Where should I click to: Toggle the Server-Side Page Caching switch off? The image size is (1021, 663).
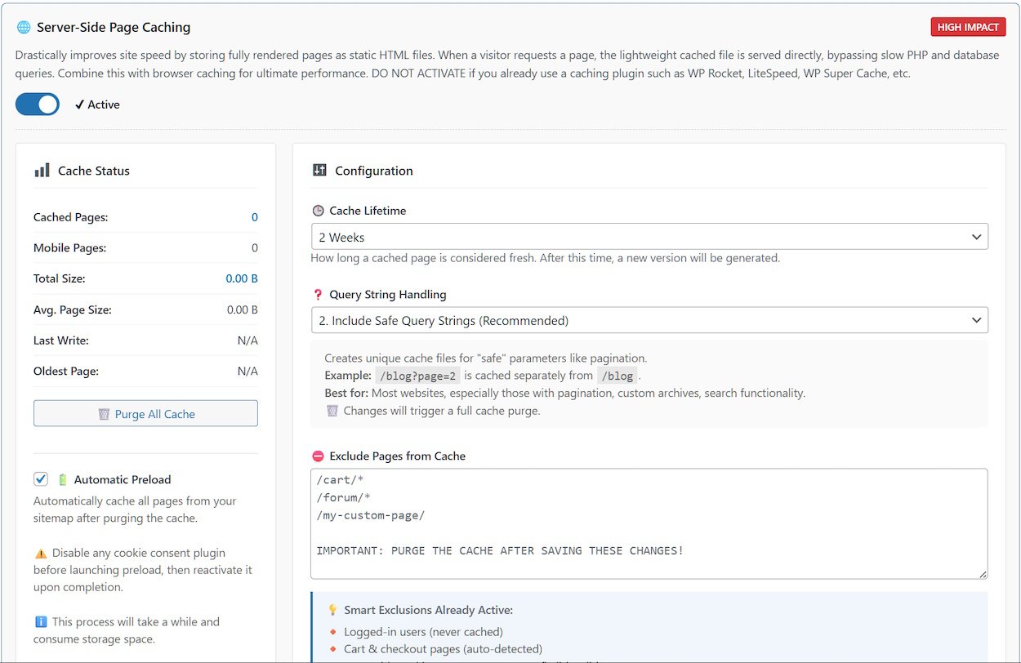(38, 105)
